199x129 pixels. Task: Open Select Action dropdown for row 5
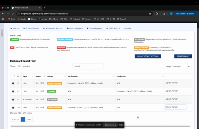[x=176, y=83]
